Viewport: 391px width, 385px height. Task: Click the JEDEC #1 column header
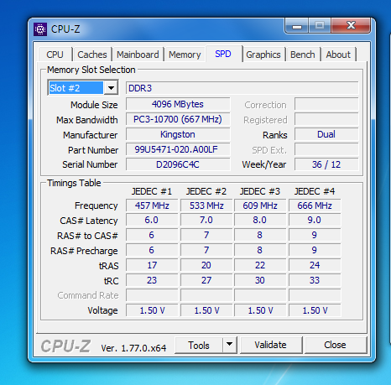[x=152, y=191]
